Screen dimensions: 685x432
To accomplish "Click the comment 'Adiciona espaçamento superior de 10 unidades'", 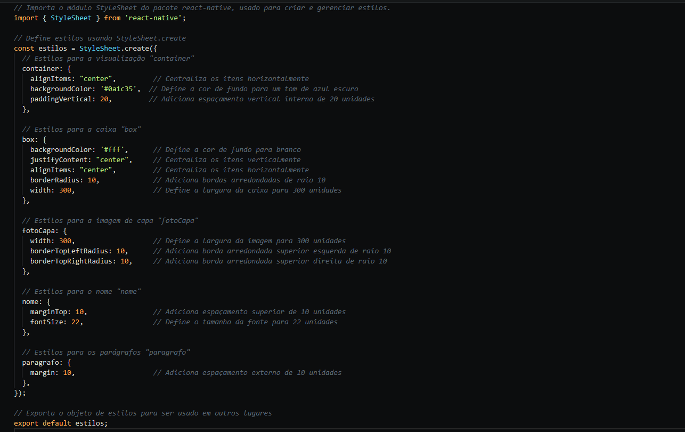I will tap(249, 311).
